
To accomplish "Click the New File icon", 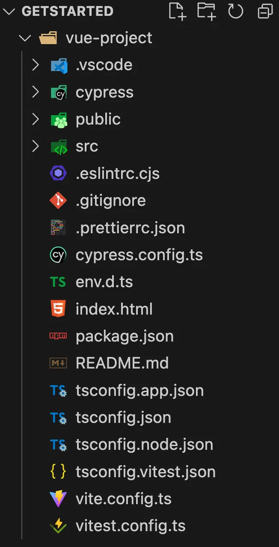I will pos(177,11).
